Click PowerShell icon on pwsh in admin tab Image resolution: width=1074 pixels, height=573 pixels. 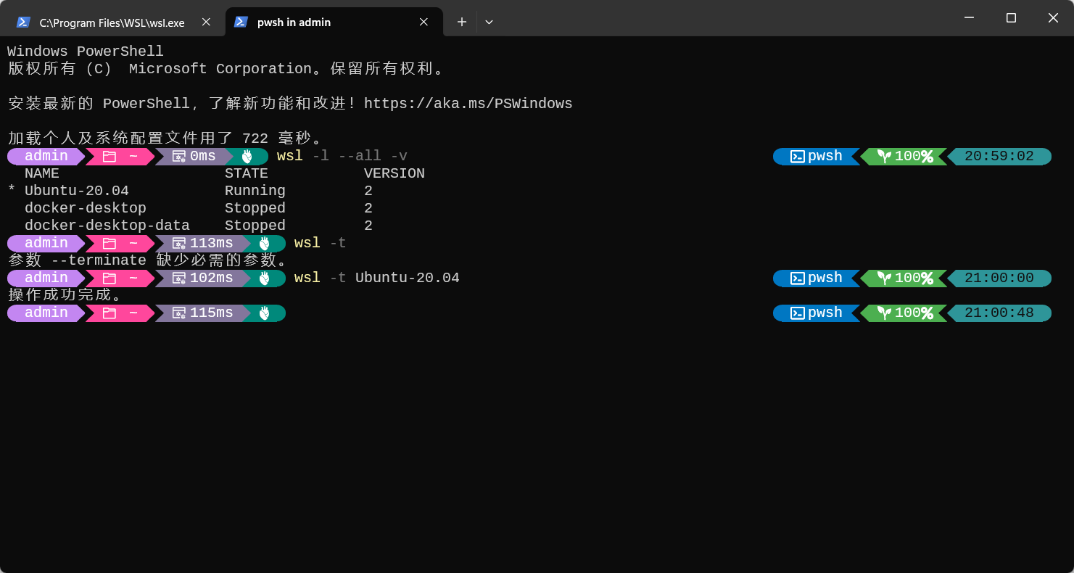(241, 22)
